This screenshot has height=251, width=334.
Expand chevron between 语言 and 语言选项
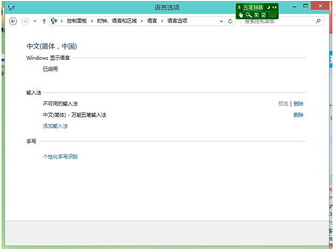(162, 21)
